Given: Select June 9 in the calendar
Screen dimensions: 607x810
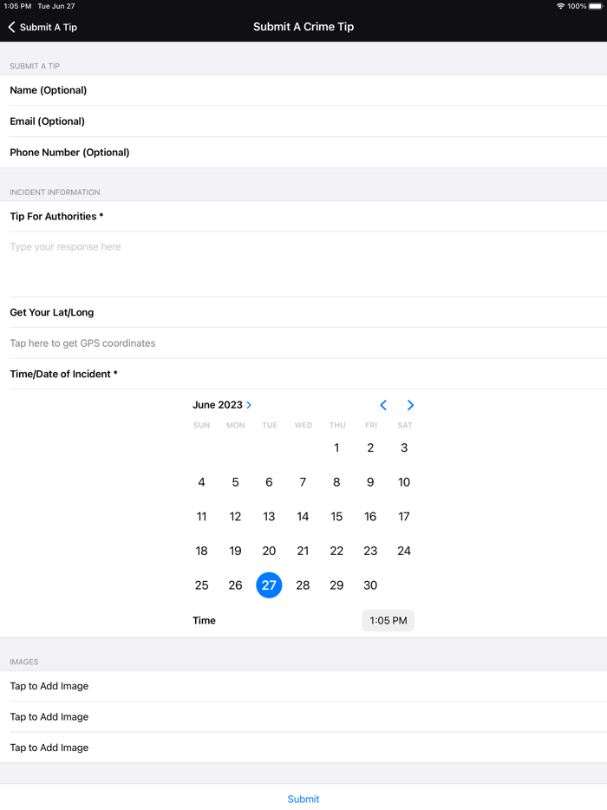Looking at the screenshot, I should pyautogui.click(x=370, y=482).
